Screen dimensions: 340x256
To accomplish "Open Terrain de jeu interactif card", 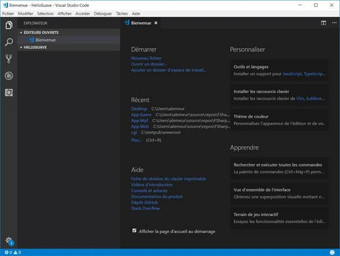I will click(279, 218).
